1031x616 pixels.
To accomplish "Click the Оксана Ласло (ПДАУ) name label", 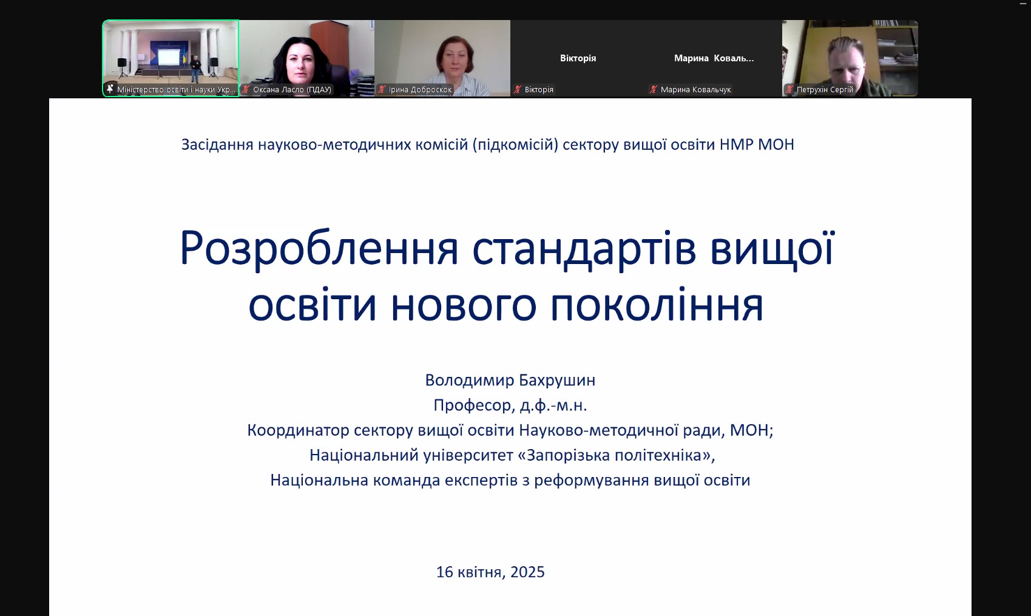I will pos(292,89).
